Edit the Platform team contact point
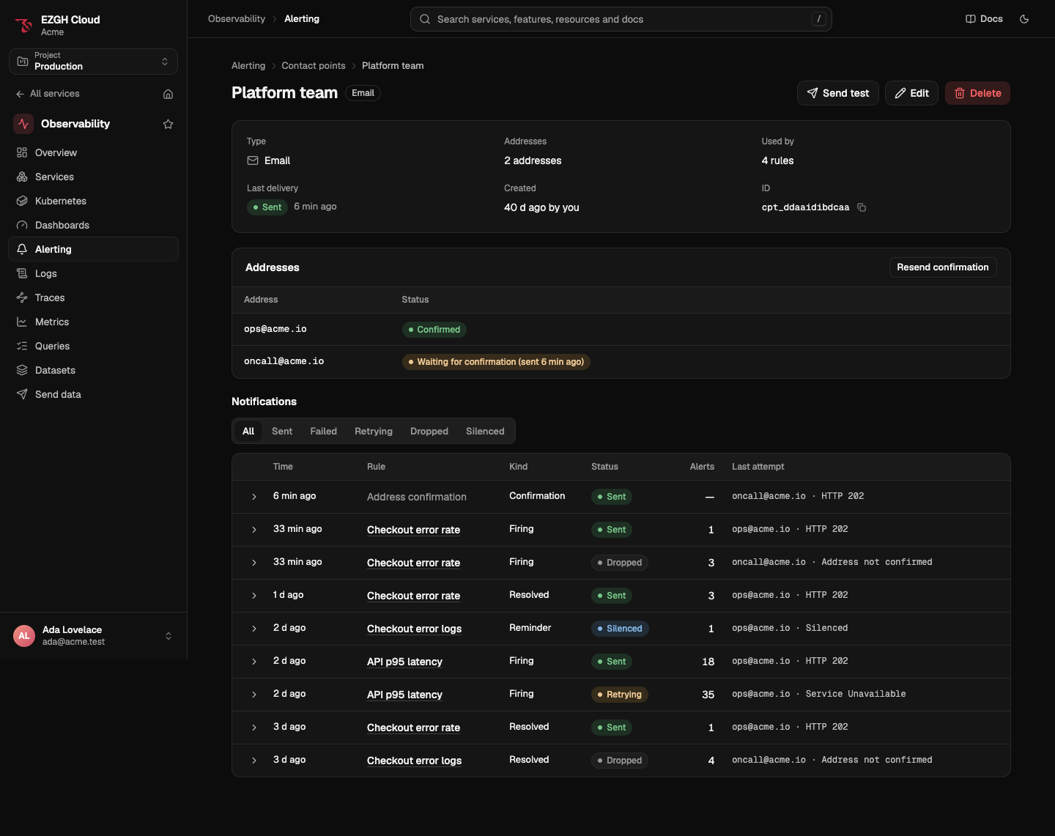The image size is (1055, 836). pos(911,93)
